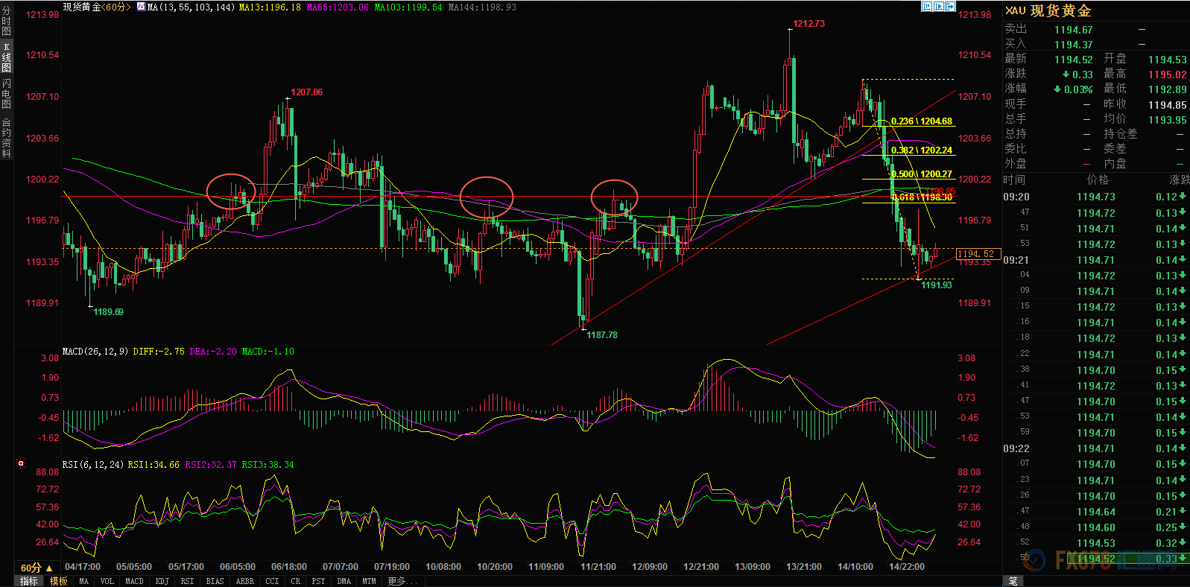Click the RSI(6,12,24) indicator label

(94, 465)
